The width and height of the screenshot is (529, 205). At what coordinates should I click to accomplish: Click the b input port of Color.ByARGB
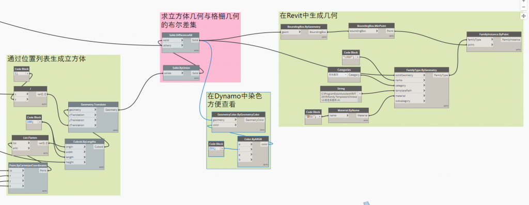244,160
